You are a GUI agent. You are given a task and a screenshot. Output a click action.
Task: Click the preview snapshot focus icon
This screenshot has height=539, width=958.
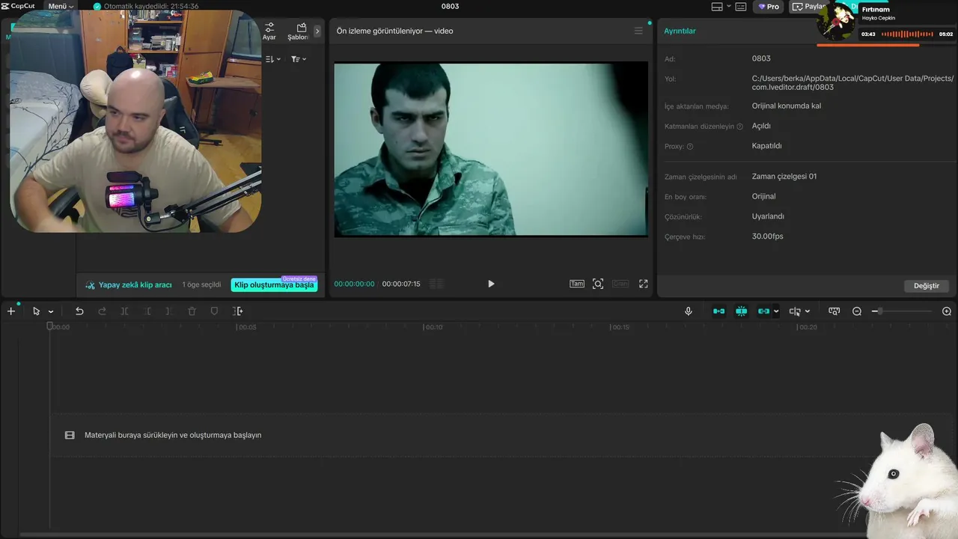coord(598,284)
